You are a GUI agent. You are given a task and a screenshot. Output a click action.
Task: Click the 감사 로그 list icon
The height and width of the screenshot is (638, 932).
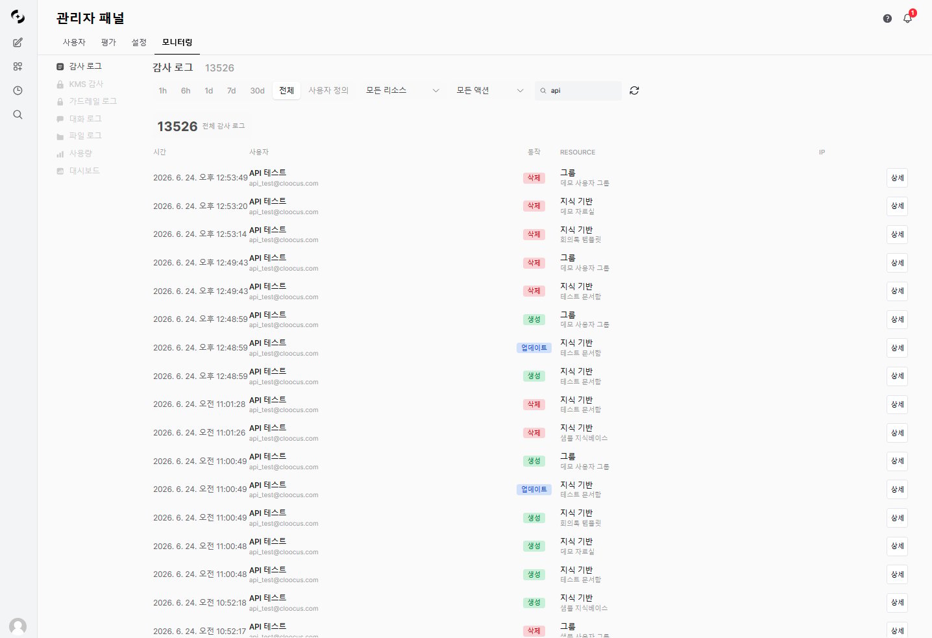[x=60, y=67]
